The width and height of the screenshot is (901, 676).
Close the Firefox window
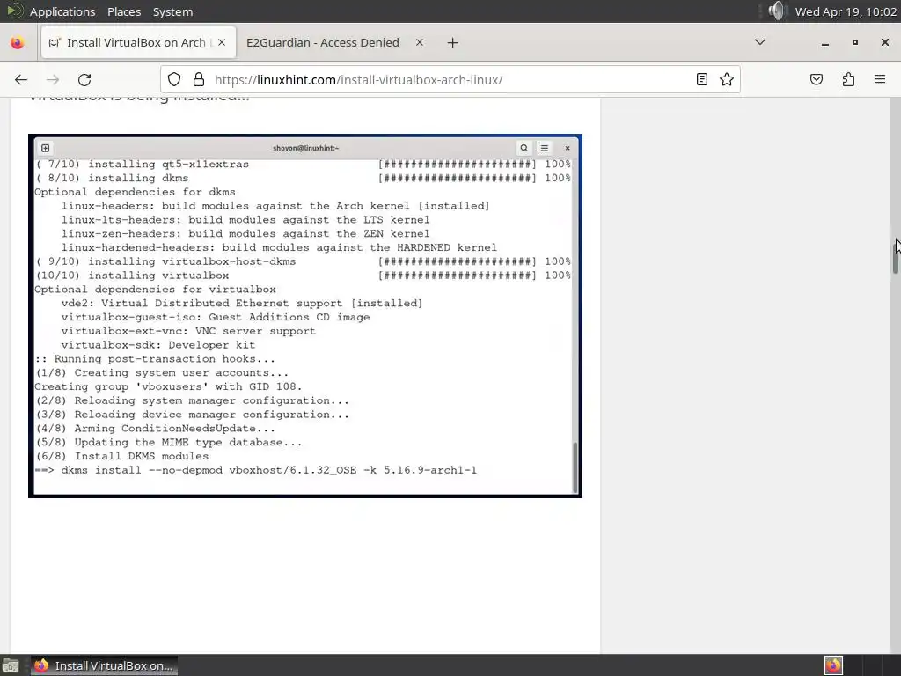pos(885,42)
